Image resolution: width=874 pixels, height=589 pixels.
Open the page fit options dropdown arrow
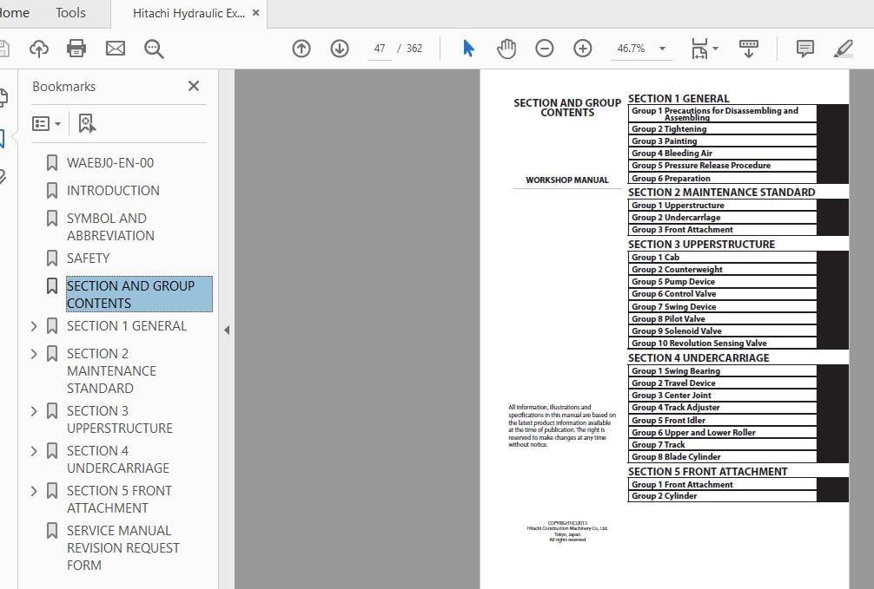716,49
